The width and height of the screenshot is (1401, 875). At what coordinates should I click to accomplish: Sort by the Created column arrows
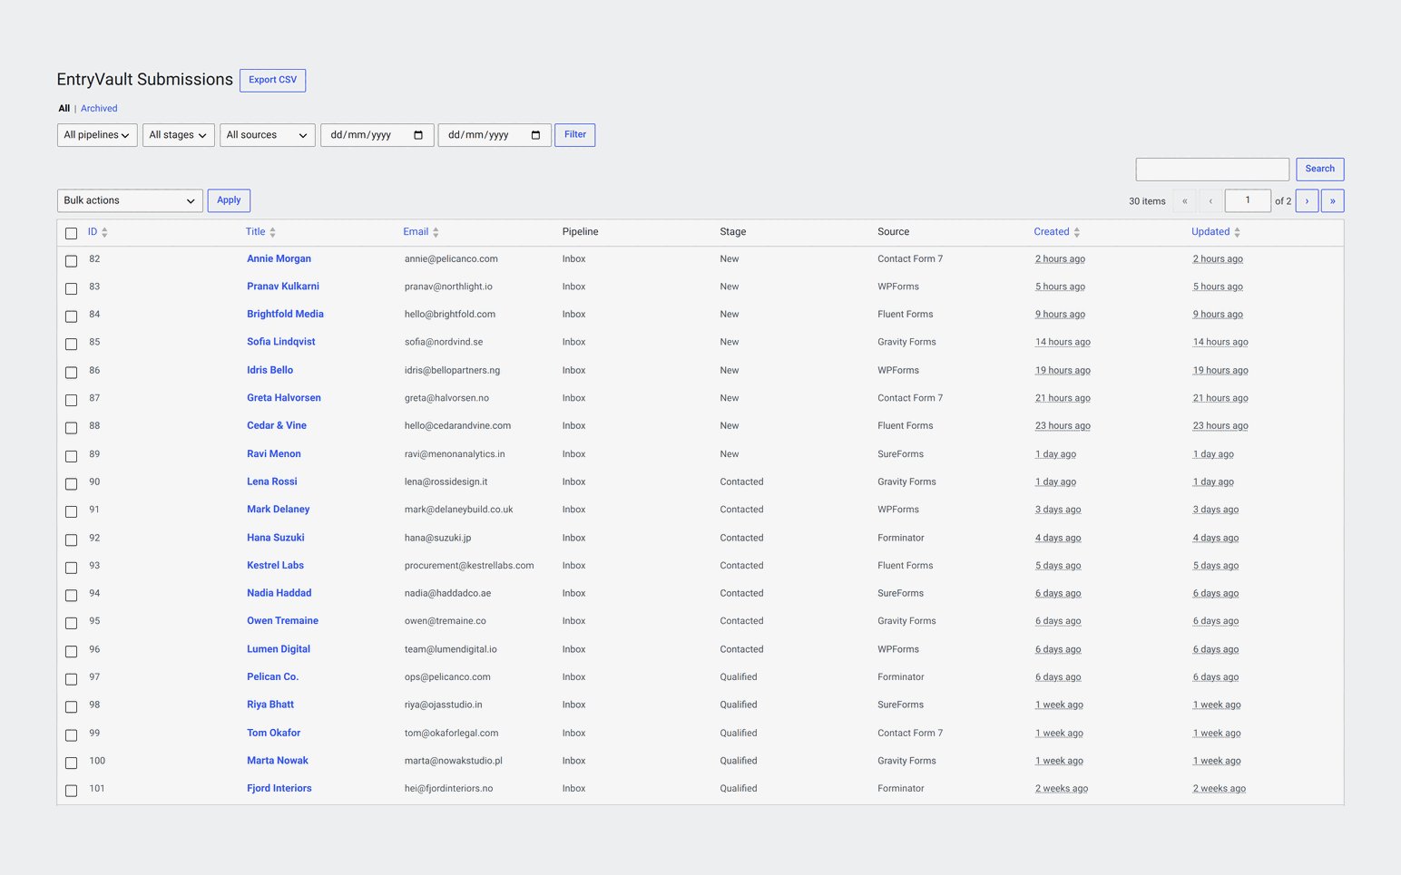pos(1076,232)
